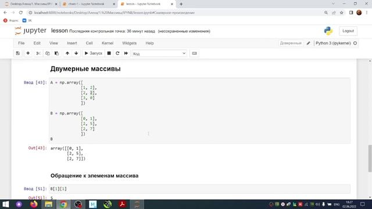
Task: Copy selected cells from the toolbar
Action: pyautogui.click(x=48, y=53)
